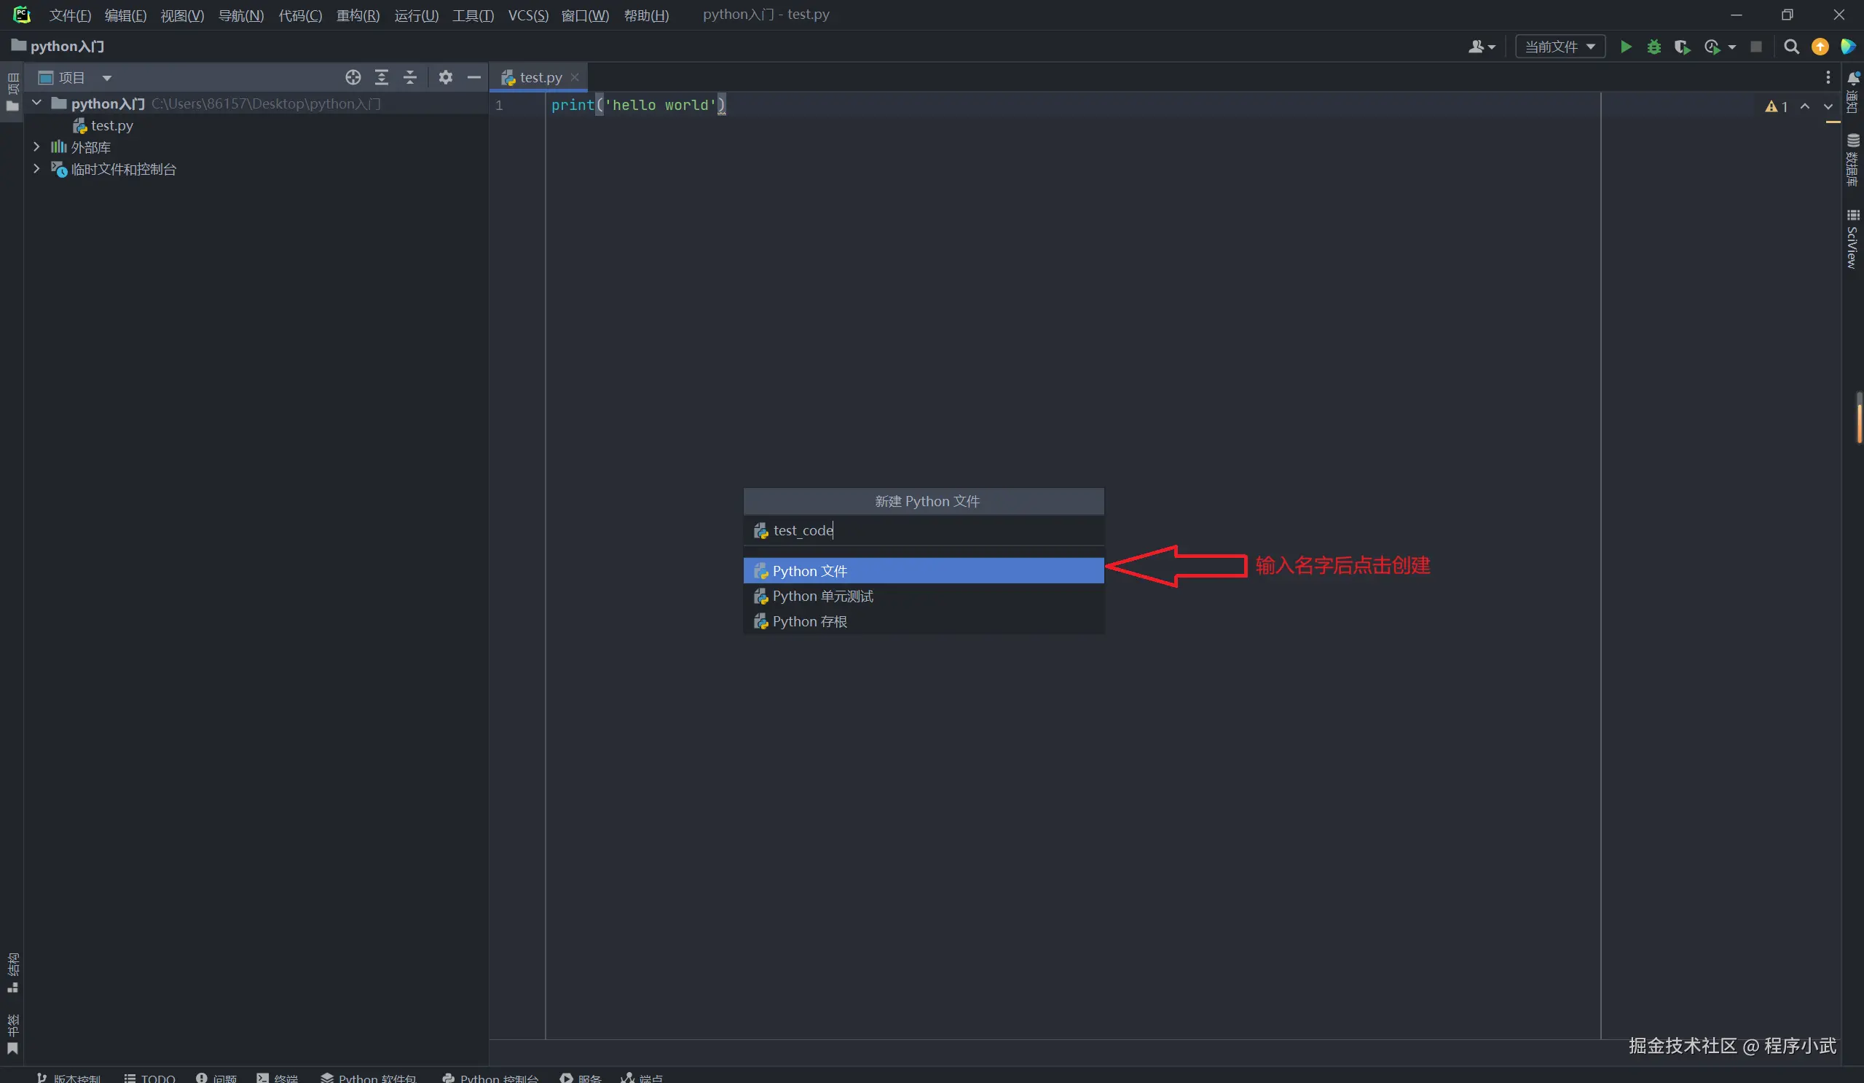The image size is (1864, 1083).
Task: Open project panel gear settings
Action: tap(445, 77)
